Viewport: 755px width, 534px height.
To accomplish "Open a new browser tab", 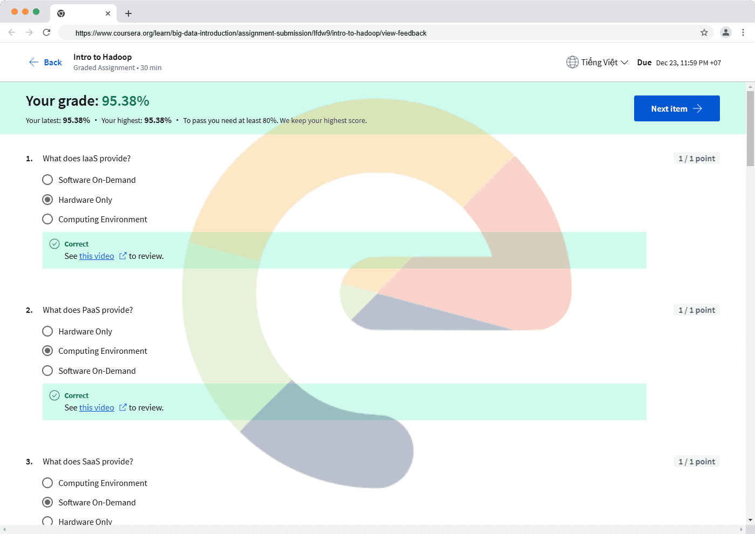I will [x=128, y=13].
